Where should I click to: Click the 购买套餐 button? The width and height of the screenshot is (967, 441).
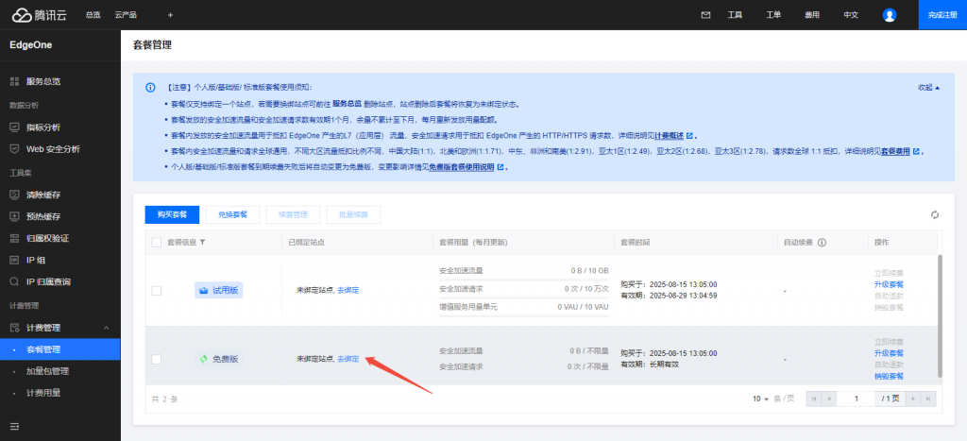(172, 214)
